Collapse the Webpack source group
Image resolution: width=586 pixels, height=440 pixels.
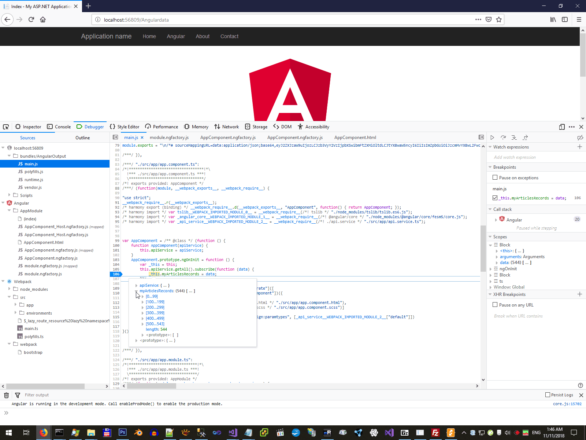pyautogui.click(x=3, y=281)
